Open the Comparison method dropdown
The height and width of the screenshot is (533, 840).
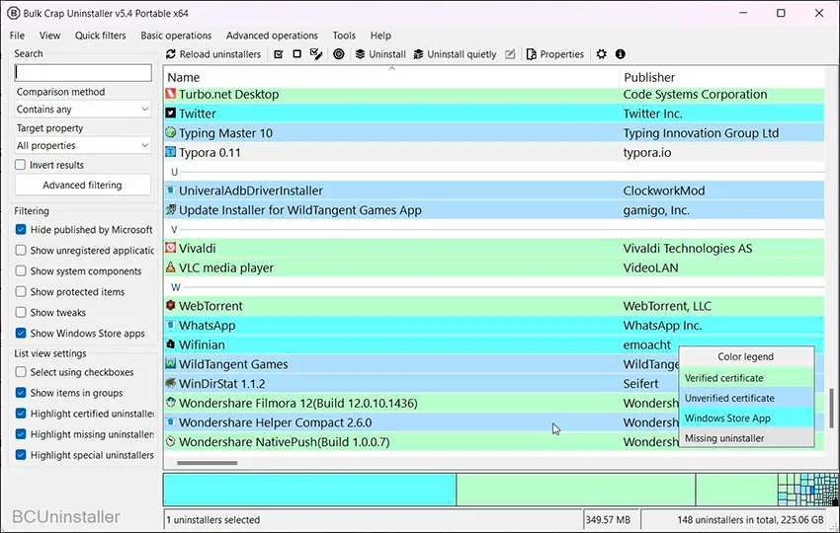83,110
